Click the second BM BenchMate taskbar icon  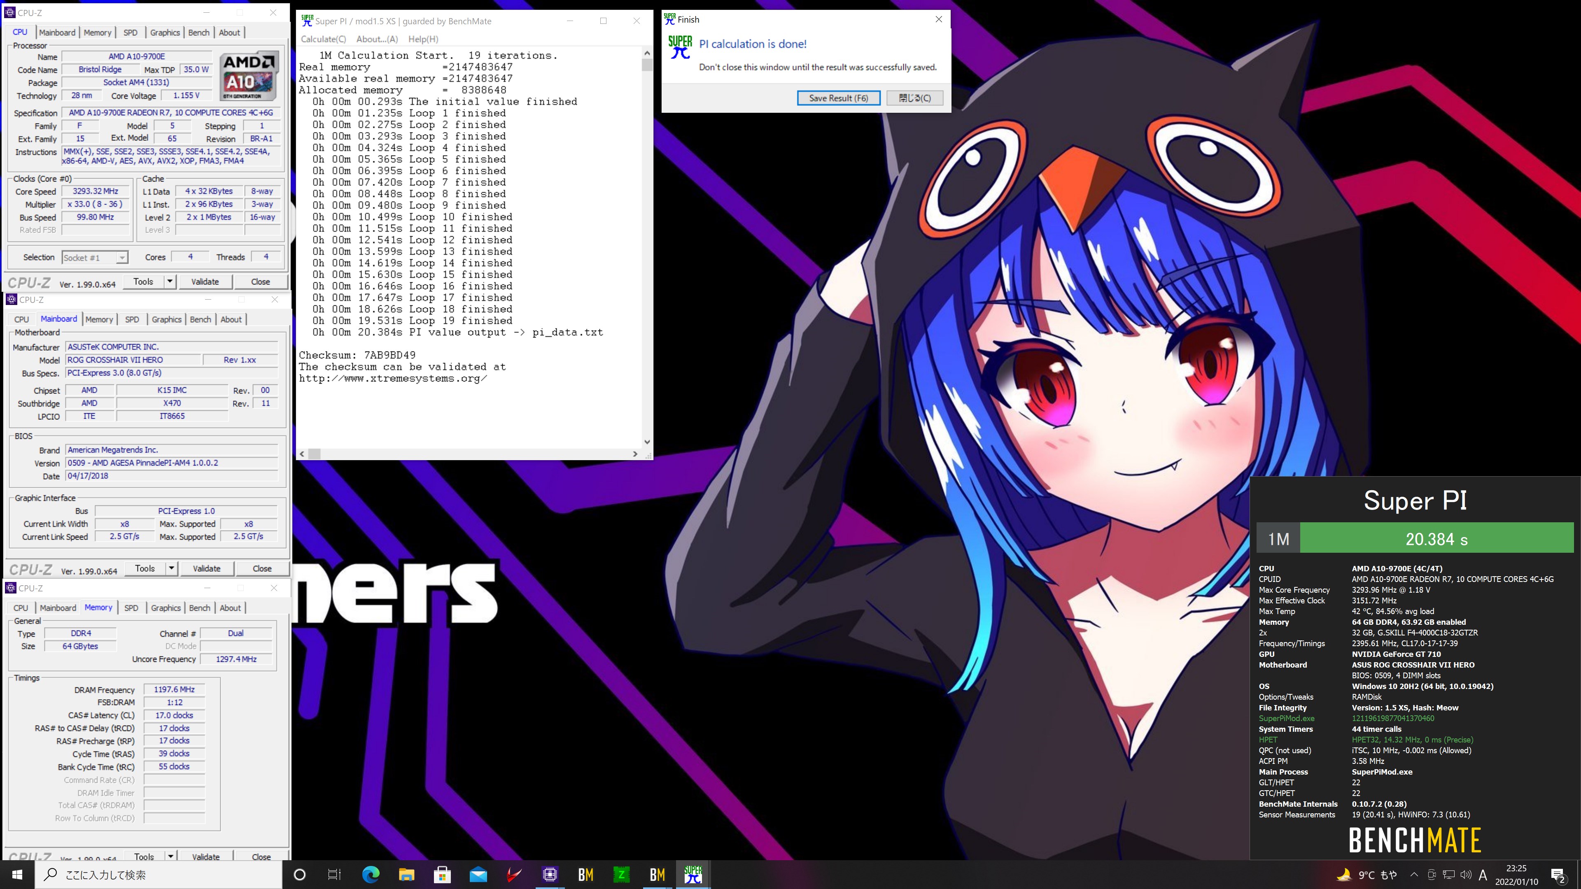[658, 874]
